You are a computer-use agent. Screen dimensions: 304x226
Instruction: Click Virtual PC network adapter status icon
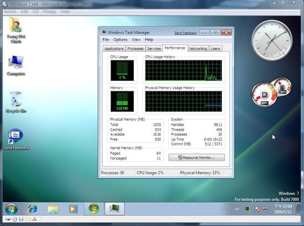pos(34,219)
